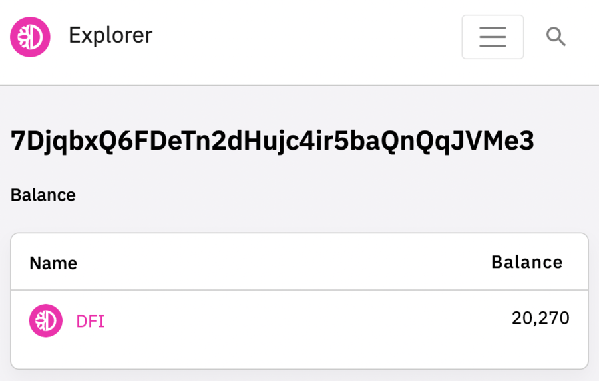Click the 20,270 balance value
The width and height of the screenshot is (599, 381).
(x=540, y=318)
